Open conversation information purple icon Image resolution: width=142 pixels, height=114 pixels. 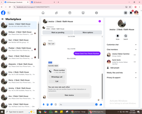100,21
